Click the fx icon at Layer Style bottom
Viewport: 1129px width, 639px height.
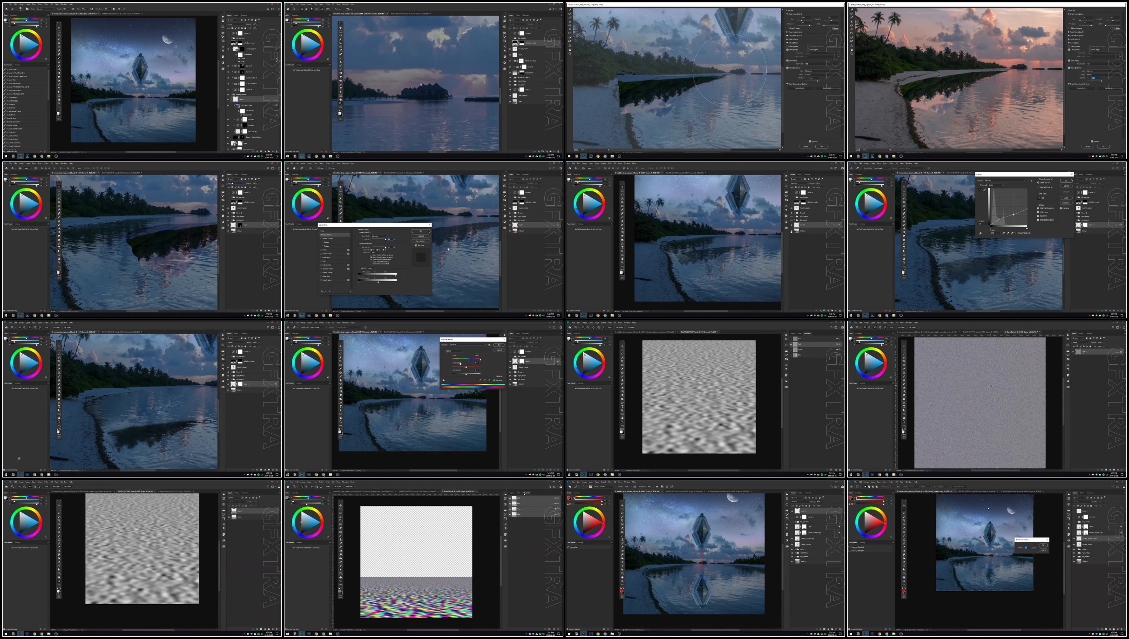pos(322,291)
